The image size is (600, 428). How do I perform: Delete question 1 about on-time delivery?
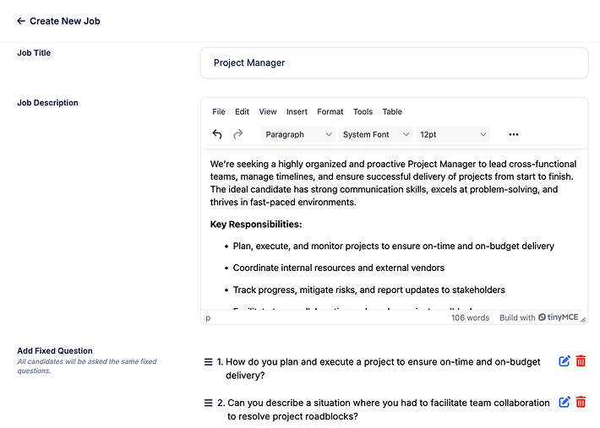(x=581, y=361)
